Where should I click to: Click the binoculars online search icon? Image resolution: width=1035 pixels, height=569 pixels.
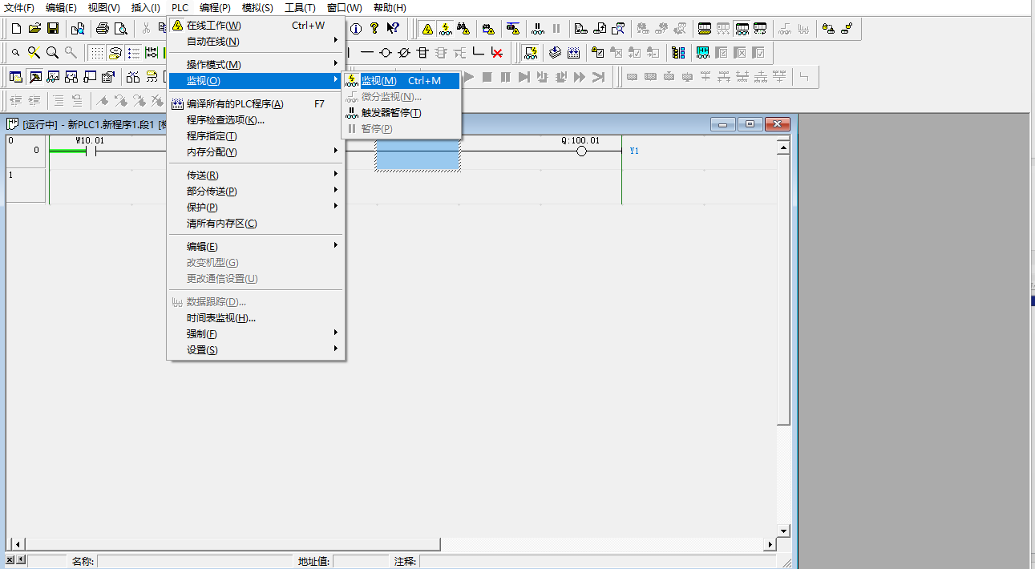point(463,29)
